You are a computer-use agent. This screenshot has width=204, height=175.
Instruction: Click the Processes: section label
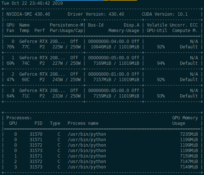pos(19,118)
